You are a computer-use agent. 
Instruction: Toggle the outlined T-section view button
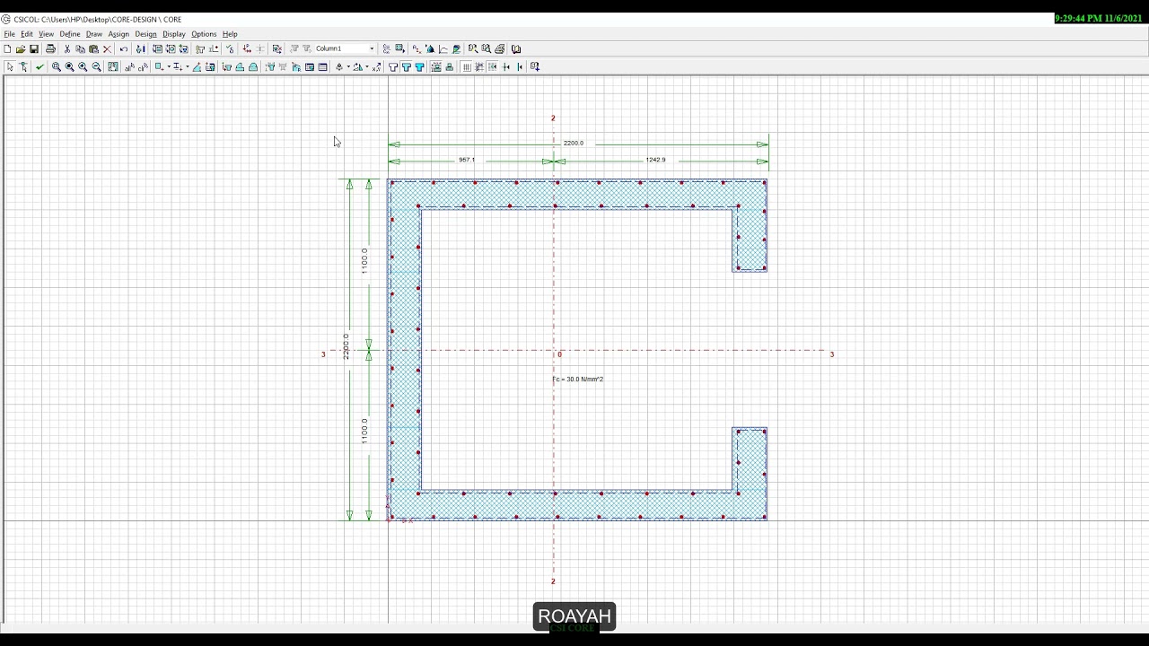coord(393,67)
